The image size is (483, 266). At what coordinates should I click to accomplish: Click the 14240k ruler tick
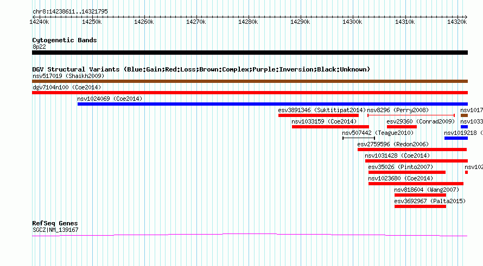[39, 22]
